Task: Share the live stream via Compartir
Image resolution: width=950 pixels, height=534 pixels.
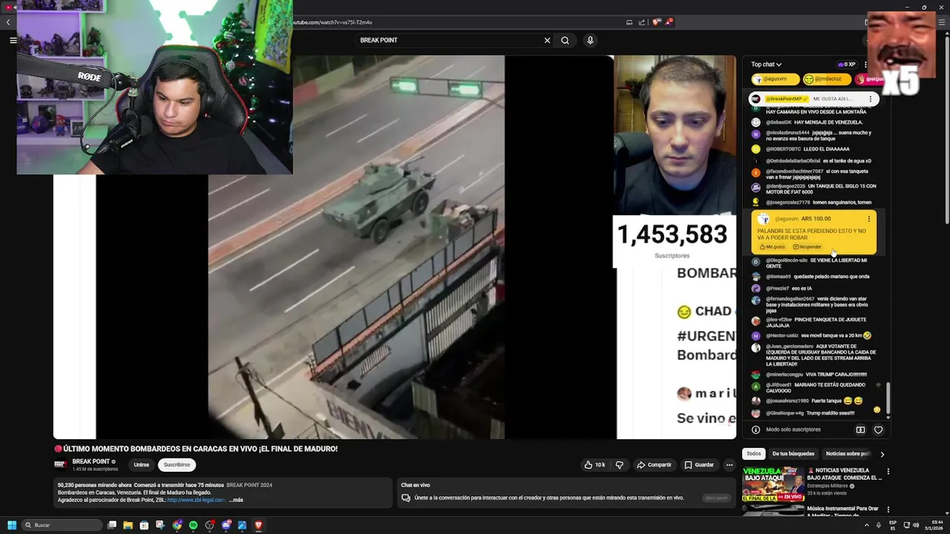Action: pyautogui.click(x=654, y=465)
